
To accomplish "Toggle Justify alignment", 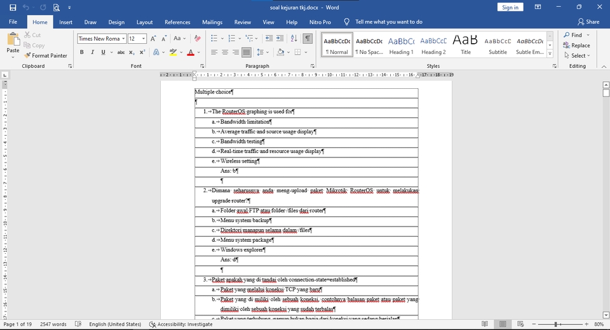I will [x=247, y=52].
